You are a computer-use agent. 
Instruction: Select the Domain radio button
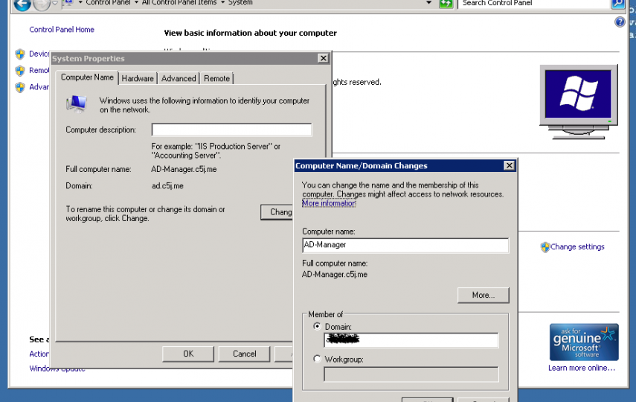coord(317,326)
